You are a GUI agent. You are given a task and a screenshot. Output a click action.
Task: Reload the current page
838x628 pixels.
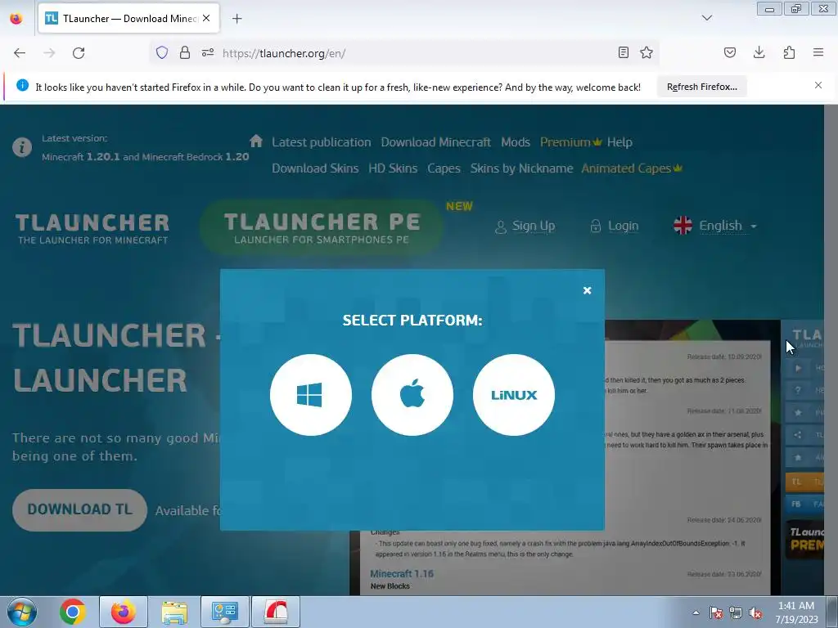click(79, 53)
